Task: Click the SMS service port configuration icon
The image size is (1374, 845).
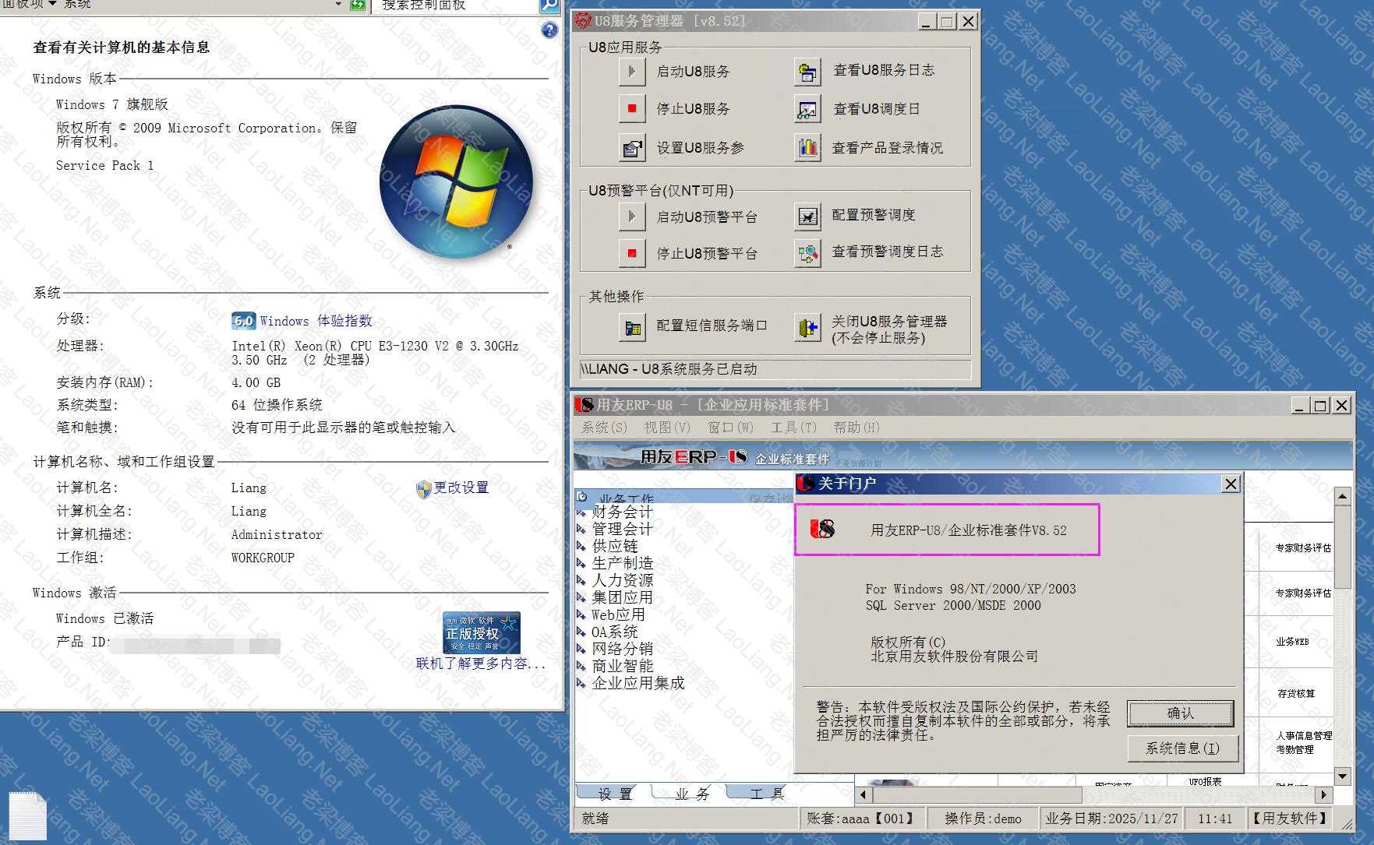Action: (632, 327)
